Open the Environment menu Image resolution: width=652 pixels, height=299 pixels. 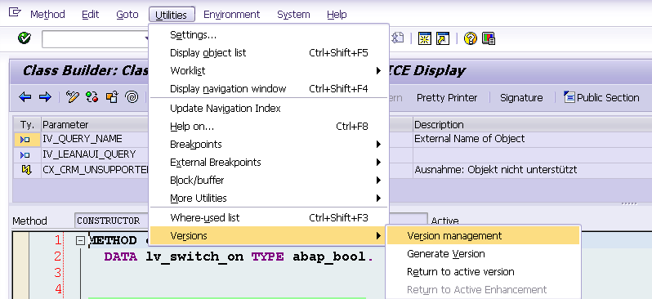(231, 14)
